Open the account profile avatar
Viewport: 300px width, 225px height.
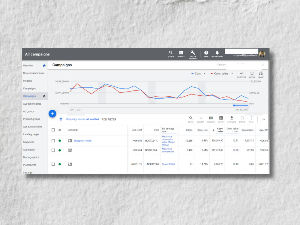pos(262,54)
